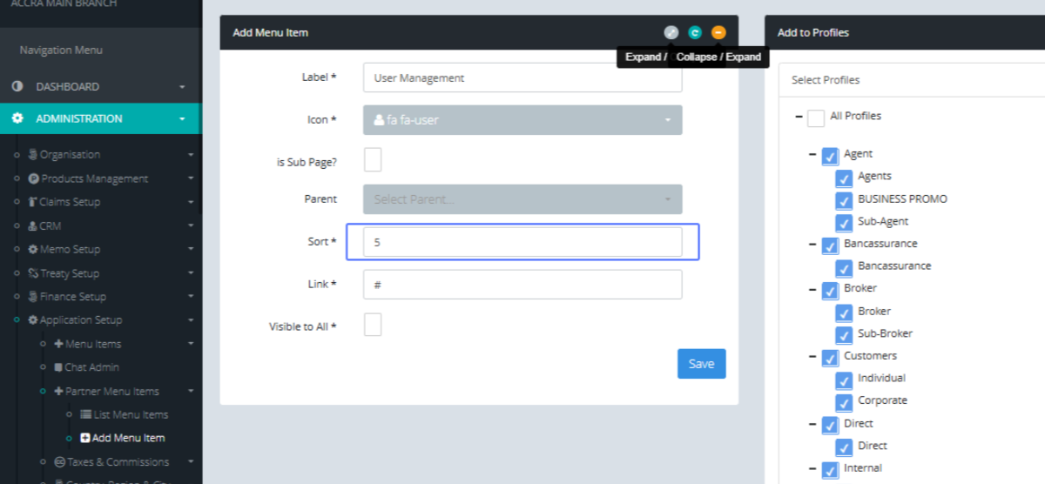Collapse the Agent profile tree group
1045x484 pixels.
pyautogui.click(x=812, y=154)
